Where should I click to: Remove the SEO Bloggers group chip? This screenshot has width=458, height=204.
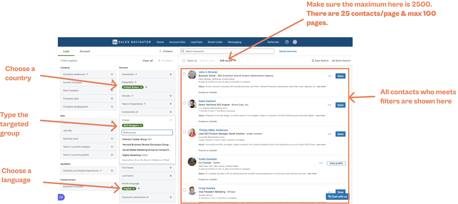click(x=141, y=126)
